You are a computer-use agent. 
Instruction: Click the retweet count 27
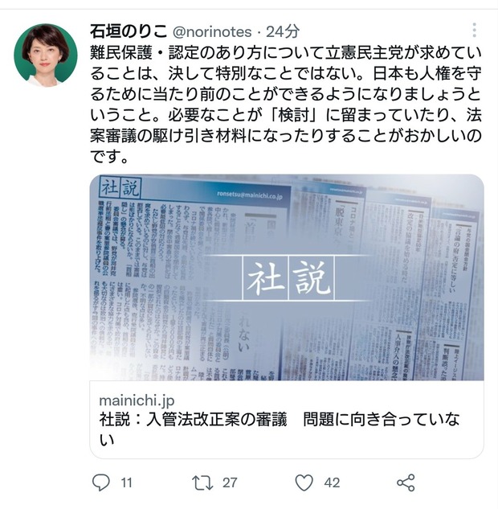230,482
